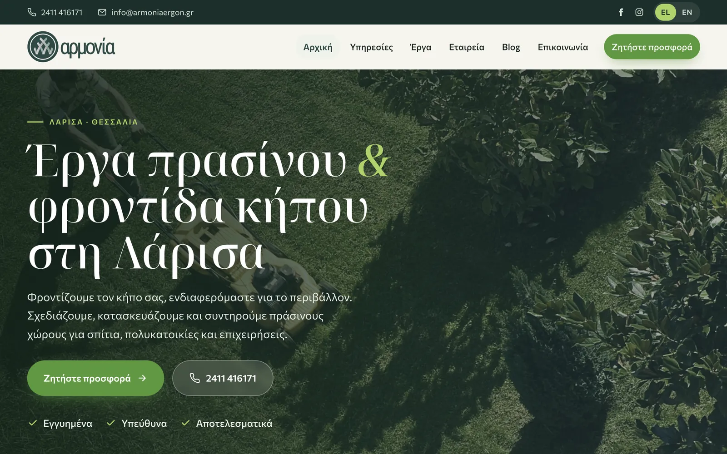Image resolution: width=727 pixels, height=454 pixels.
Task: Switch language to EL
Action: [665, 12]
